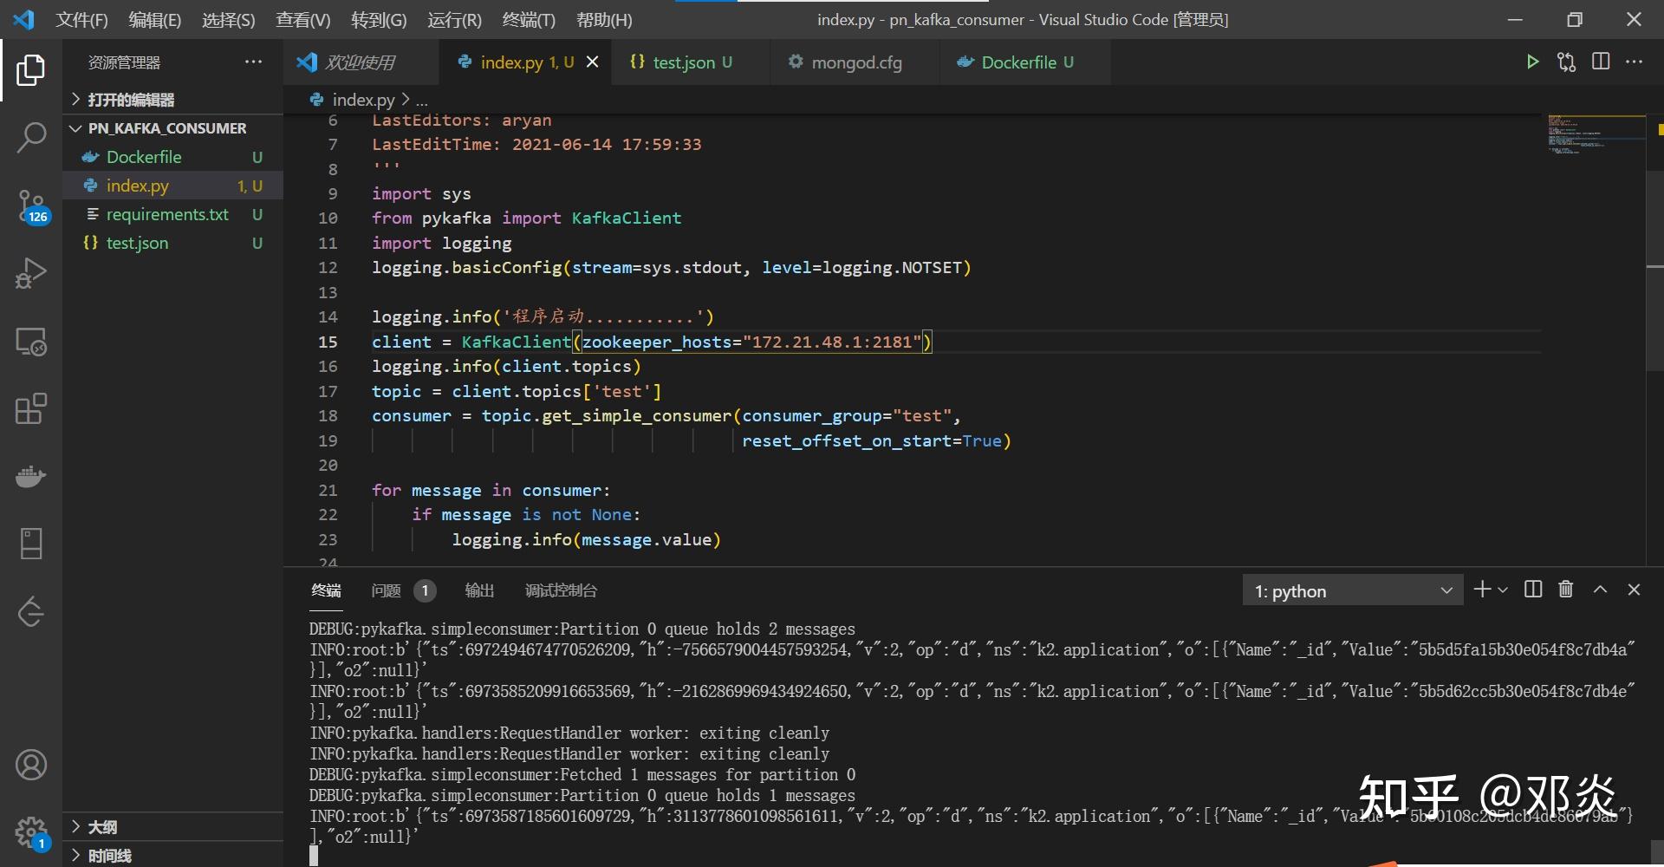Image resolution: width=1664 pixels, height=867 pixels.
Task: Select requirements.txt in the Explorer
Action: tap(166, 214)
